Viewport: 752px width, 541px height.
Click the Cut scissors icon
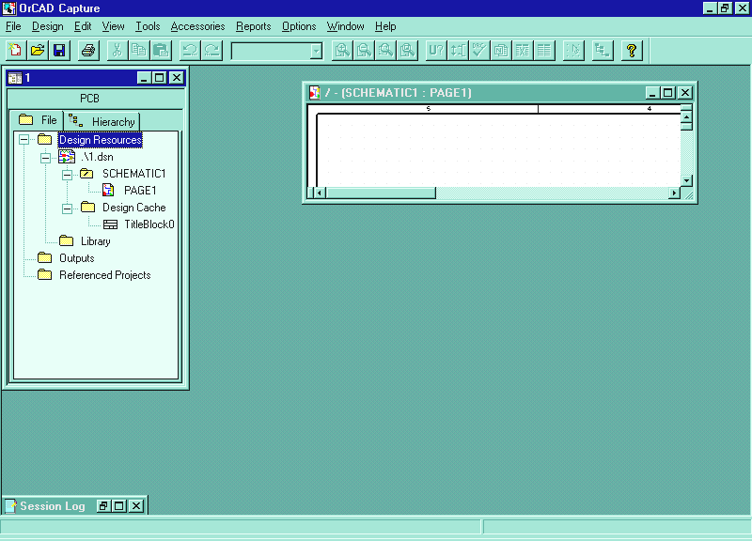point(117,51)
